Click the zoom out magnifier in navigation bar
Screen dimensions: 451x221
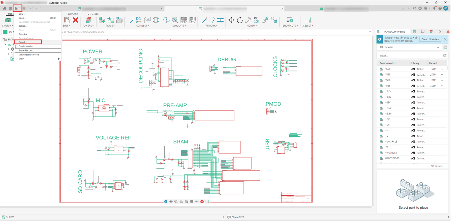(181, 202)
